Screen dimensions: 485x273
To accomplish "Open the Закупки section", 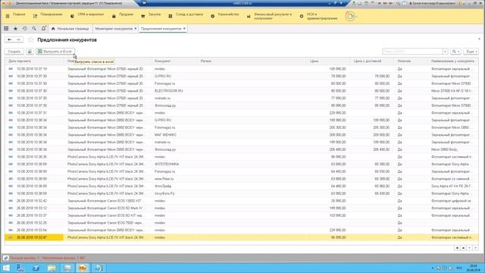I will (x=155, y=14).
